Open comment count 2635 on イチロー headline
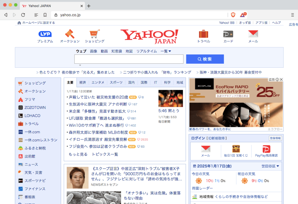This screenshot has height=204, width=298. pos(143,139)
